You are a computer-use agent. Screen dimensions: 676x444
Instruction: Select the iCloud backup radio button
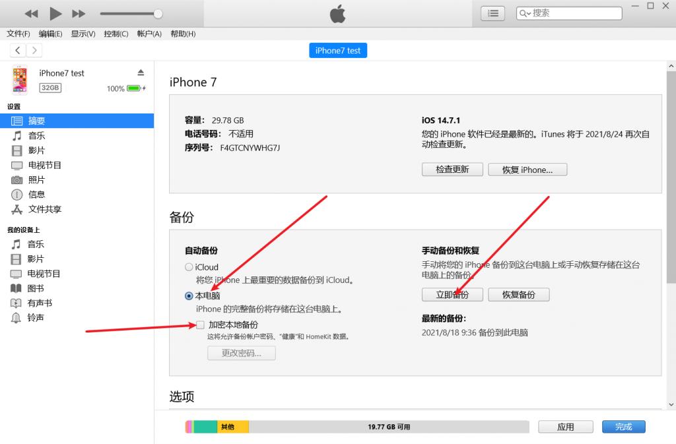[x=187, y=267]
